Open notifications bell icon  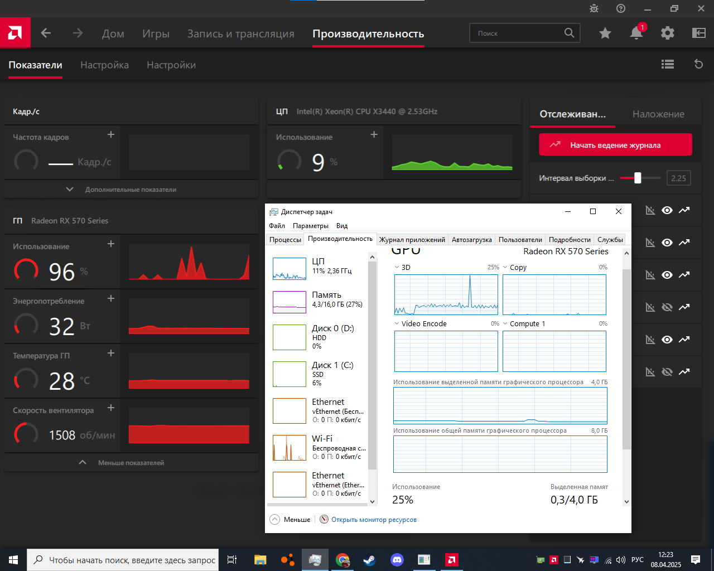point(636,33)
